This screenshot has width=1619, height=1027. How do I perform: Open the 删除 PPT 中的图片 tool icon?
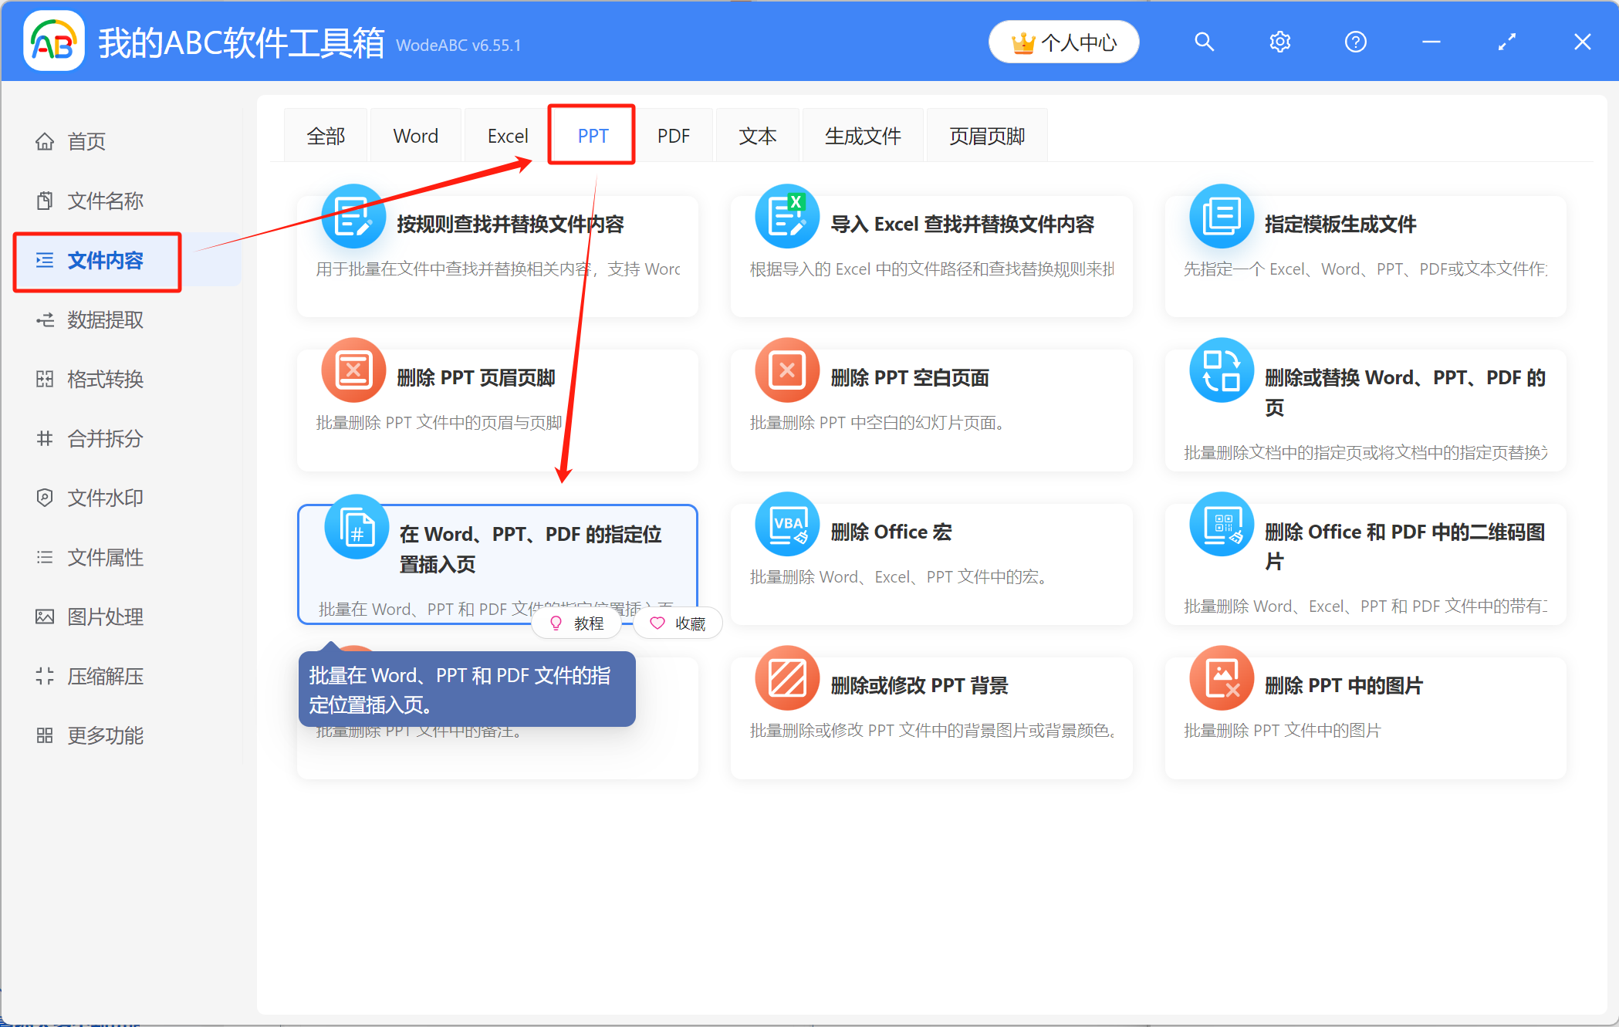point(1222,678)
